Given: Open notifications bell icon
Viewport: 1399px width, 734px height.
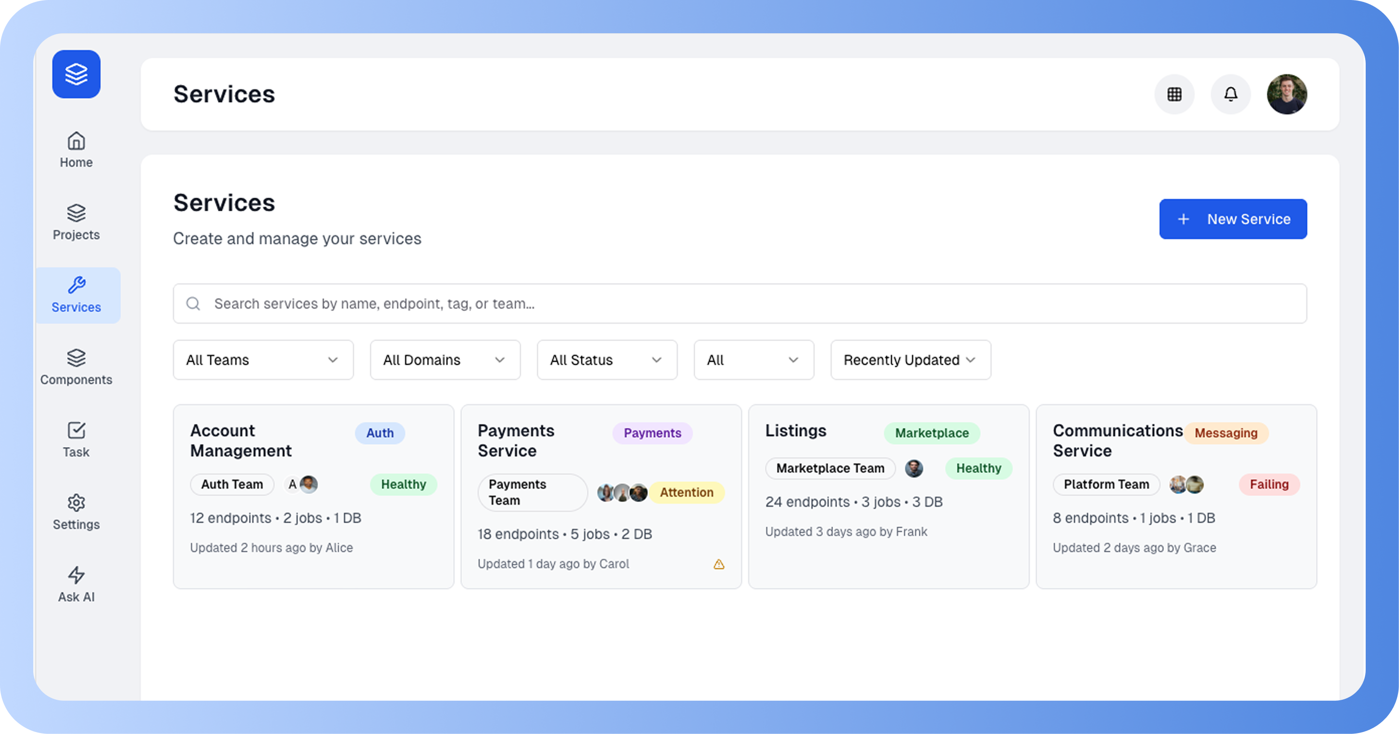Looking at the screenshot, I should coord(1231,95).
